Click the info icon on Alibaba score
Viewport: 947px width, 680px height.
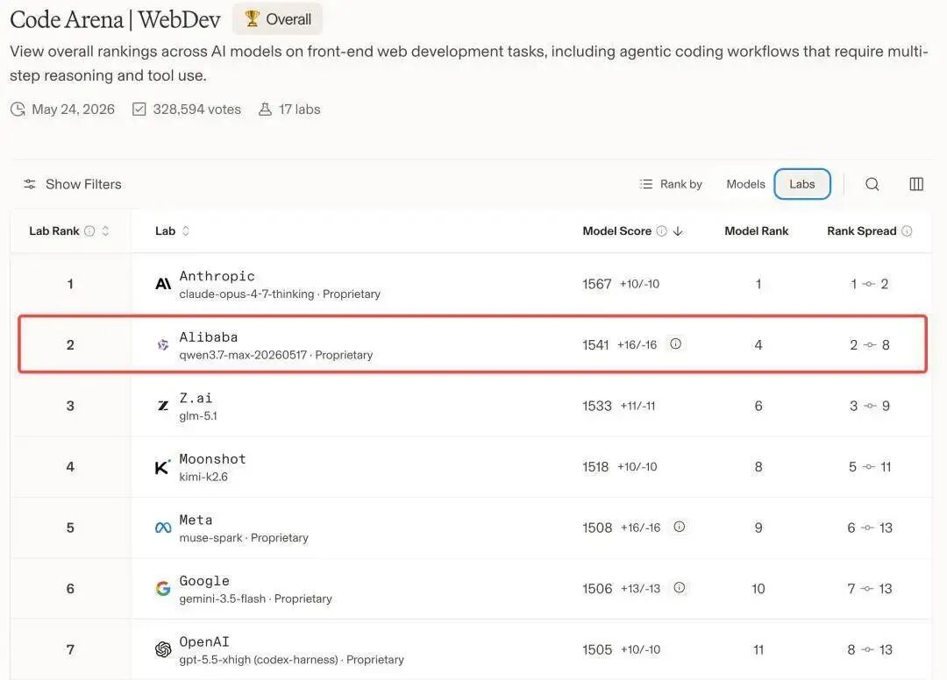tap(676, 344)
